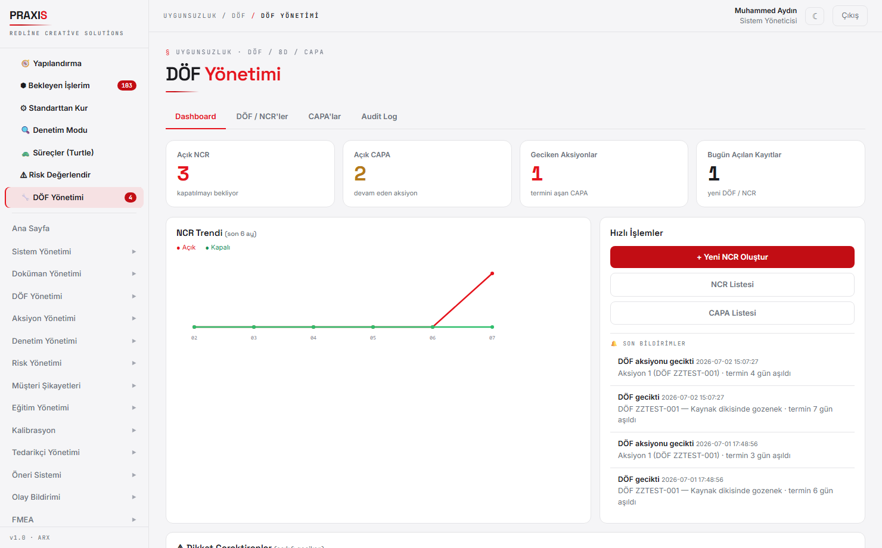Click the wrench icon next to DÖF Yönetimi
This screenshot has height=548, width=882.
tap(25, 198)
